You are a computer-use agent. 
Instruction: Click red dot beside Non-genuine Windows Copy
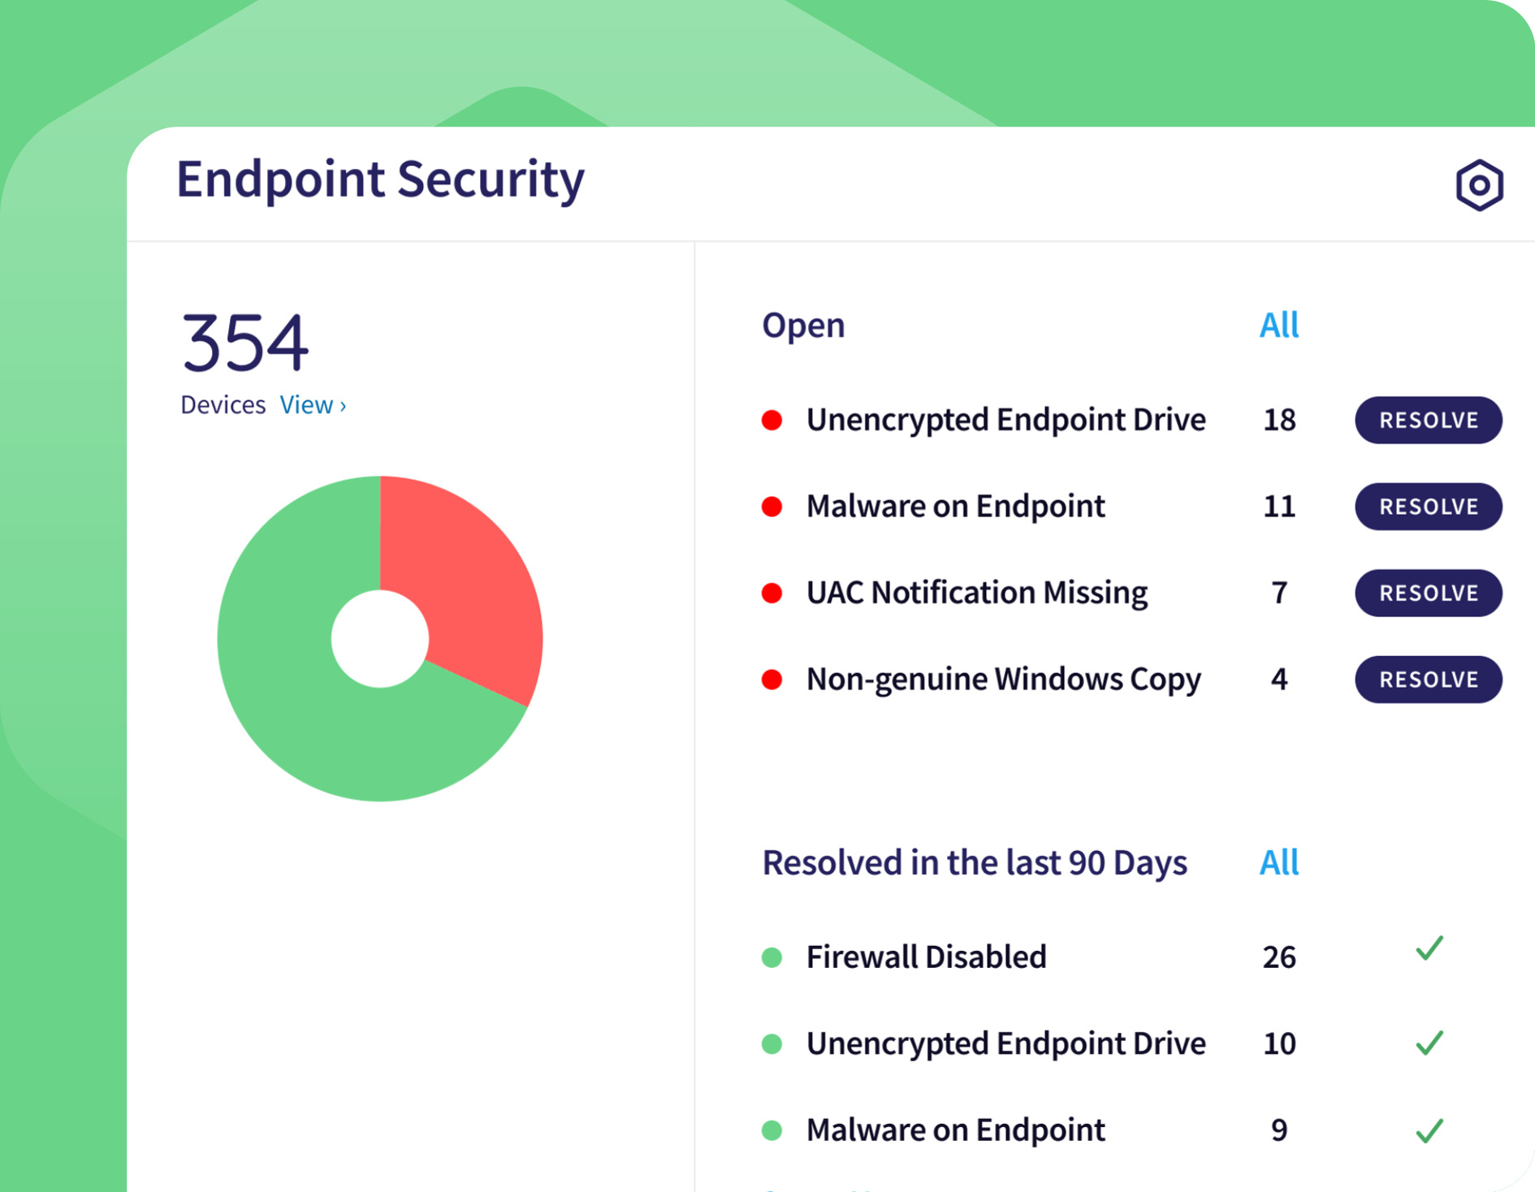(772, 680)
